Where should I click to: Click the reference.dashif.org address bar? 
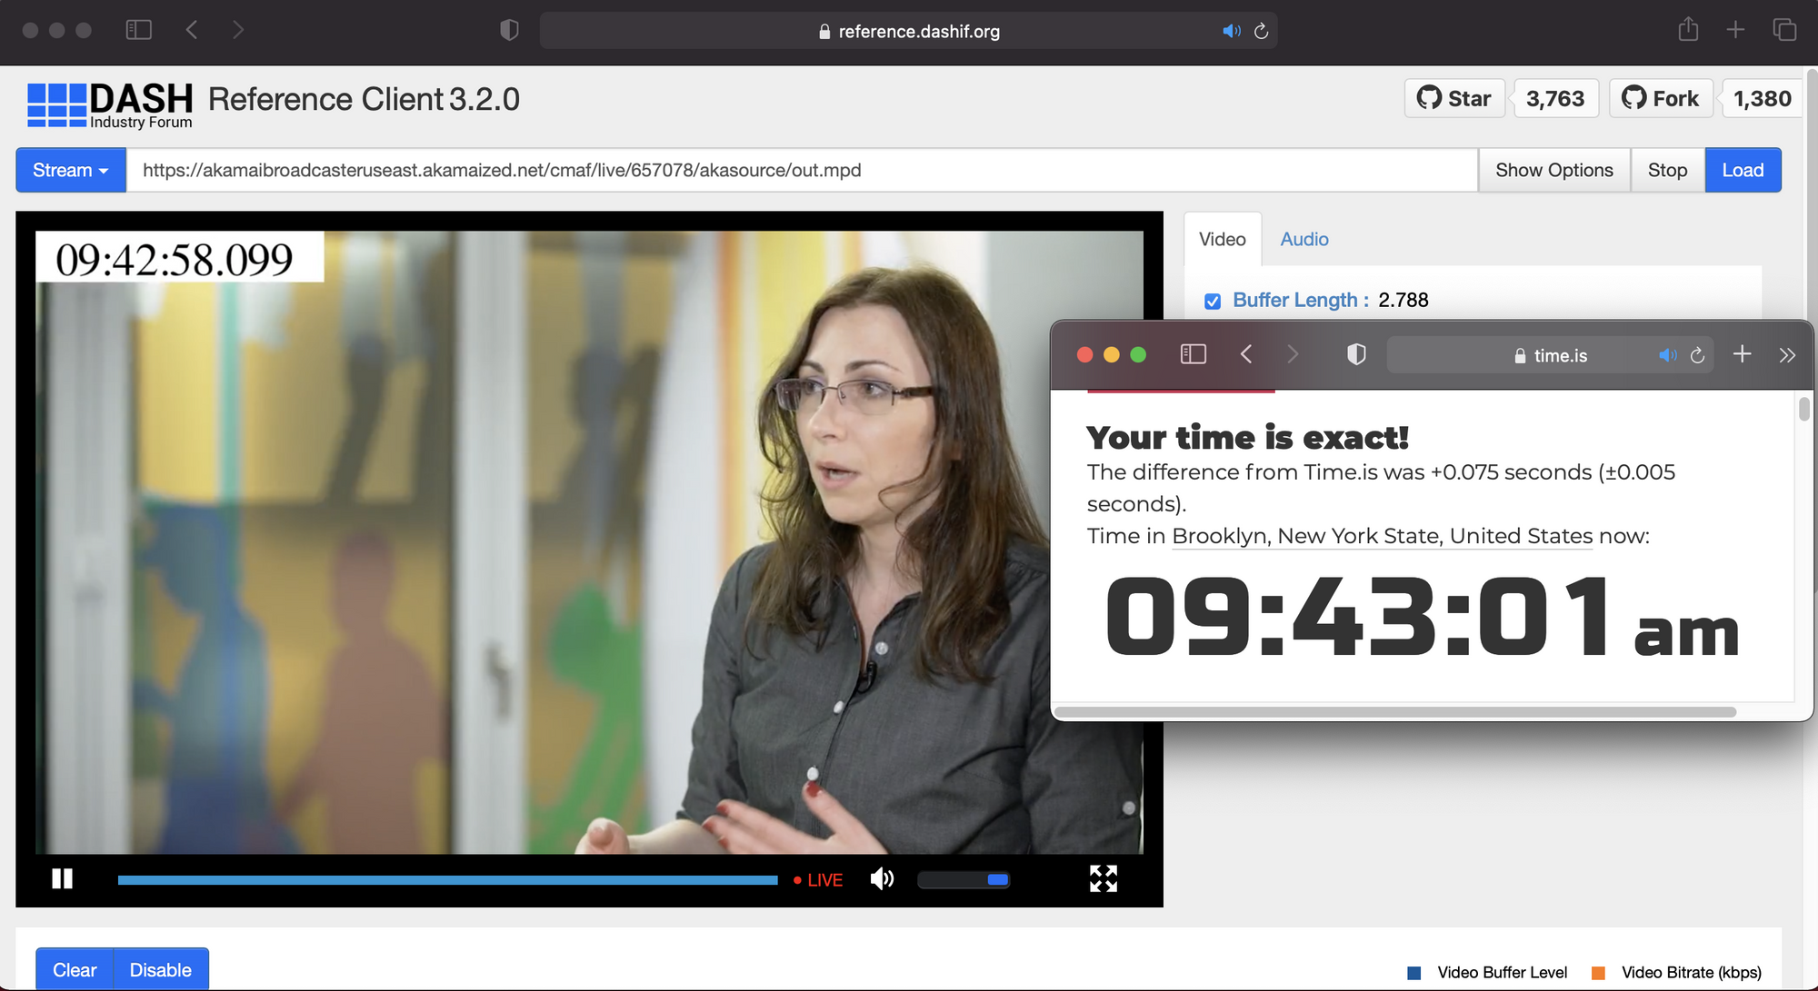tap(909, 31)
